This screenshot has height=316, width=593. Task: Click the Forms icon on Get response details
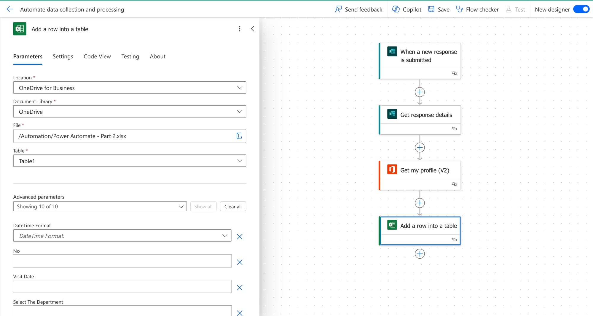coord(392,114)
